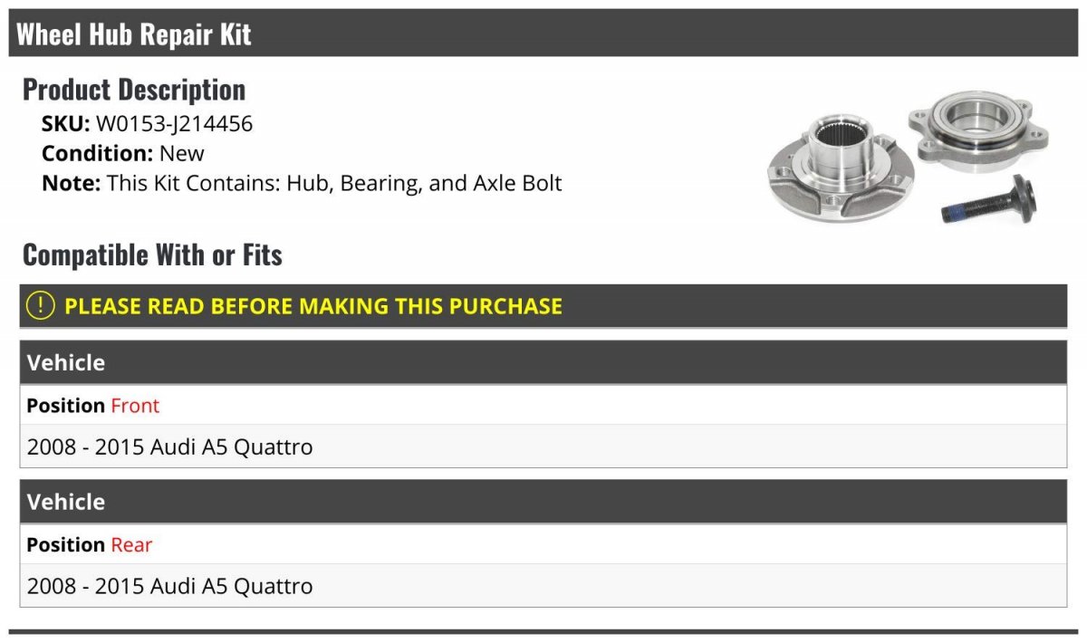
Task: Click the SKU number W0153-J214456
Action: coord(174,124)
